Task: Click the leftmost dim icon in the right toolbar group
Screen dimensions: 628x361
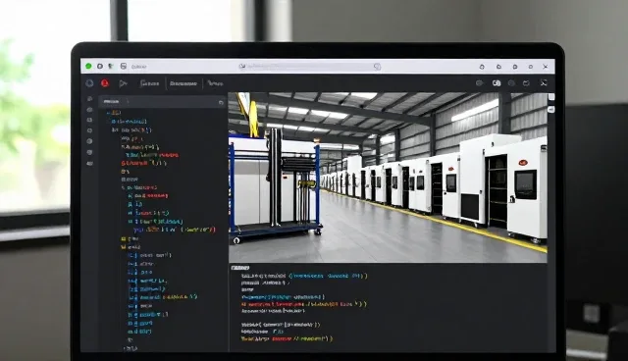Action: (x=479, y=83)
